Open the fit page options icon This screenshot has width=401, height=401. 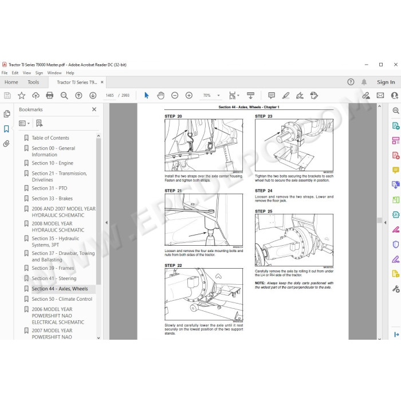(234, 96)
